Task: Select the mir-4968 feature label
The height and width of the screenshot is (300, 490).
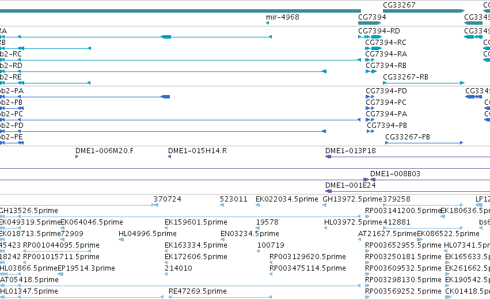Action: pyautogui.click(x=283, y=17)
